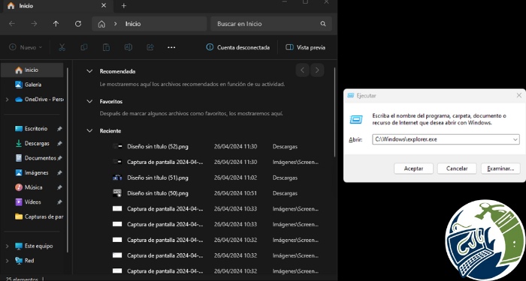This screenshot has width=526, height=281.
Task: Click the Share toolbar icon
Action: point(150,47)
